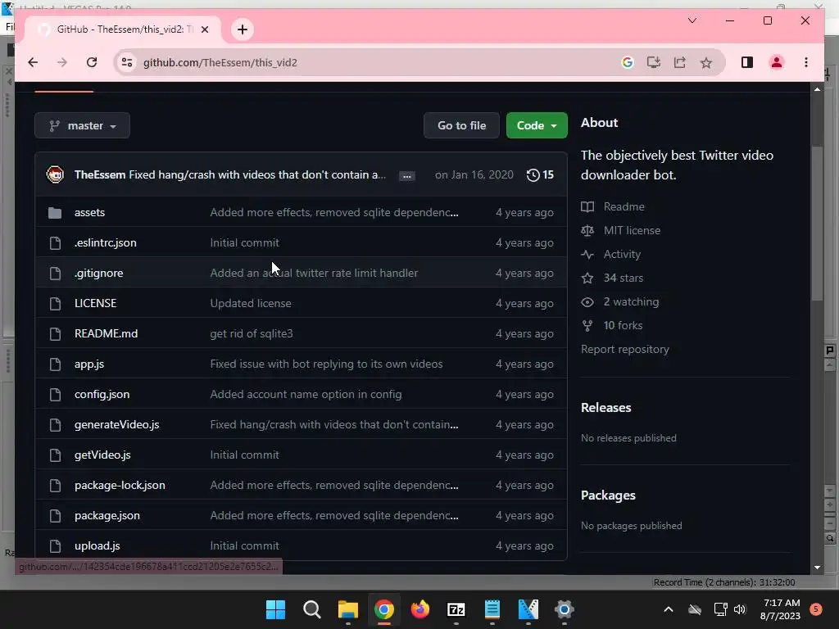Open Settings gear from the taskbar
Viewport: 839px width, 629px height.
click(x=564, y=609)
